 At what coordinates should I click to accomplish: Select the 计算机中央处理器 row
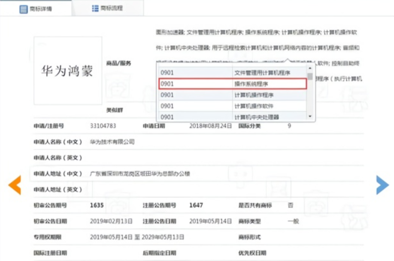233,117
